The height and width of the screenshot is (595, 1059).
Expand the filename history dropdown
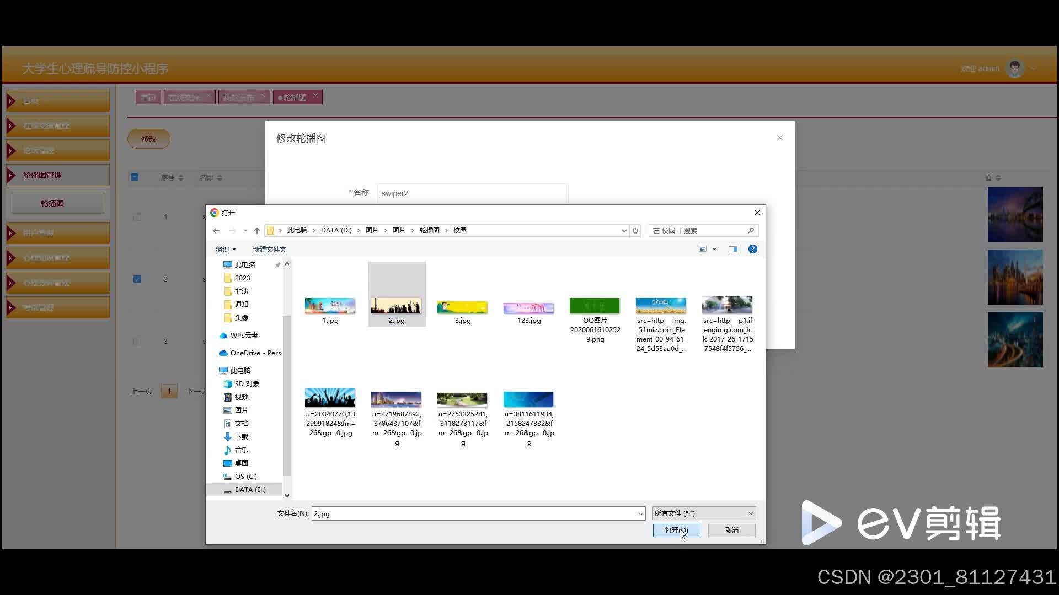tap(640, 513)
